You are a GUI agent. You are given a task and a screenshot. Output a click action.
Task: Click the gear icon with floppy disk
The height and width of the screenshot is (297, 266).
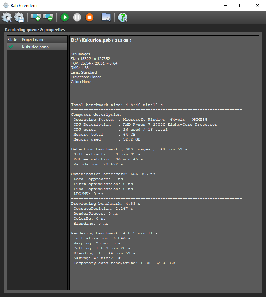(19, 17)
